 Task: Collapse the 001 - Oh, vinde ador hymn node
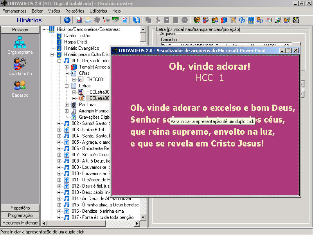click(59, 61)
